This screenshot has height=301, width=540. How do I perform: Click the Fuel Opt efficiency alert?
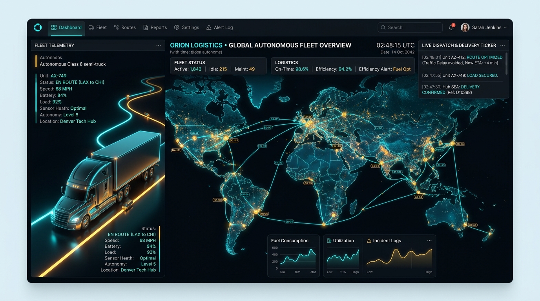coord(402,69)
